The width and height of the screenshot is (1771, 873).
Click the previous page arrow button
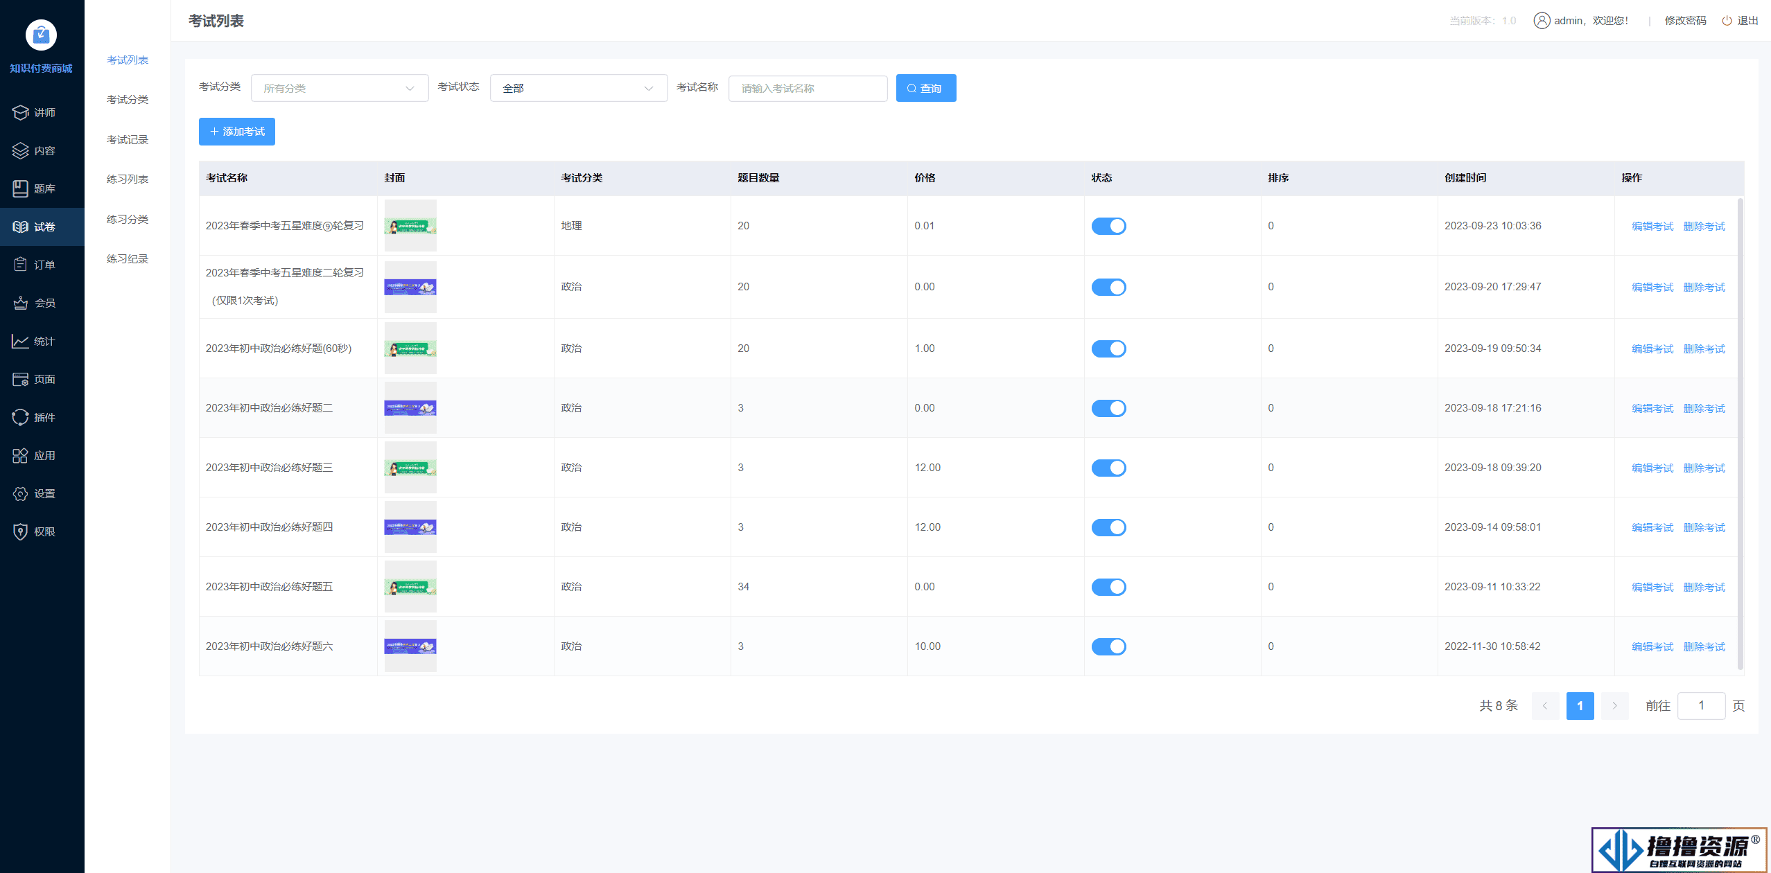1545,706
